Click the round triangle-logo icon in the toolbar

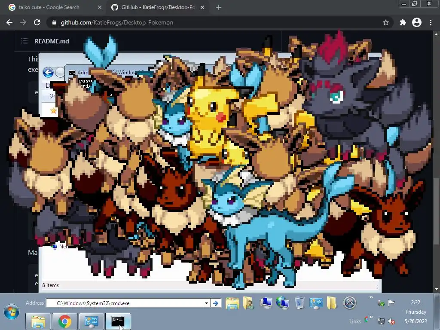coord(350,303)
